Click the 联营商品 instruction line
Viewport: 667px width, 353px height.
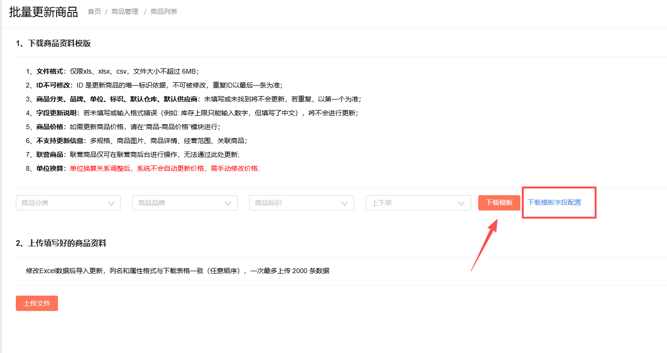[133, 154]
